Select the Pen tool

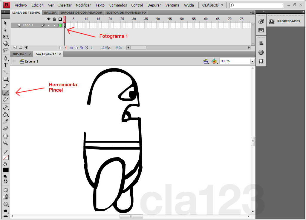click(6, 58)
